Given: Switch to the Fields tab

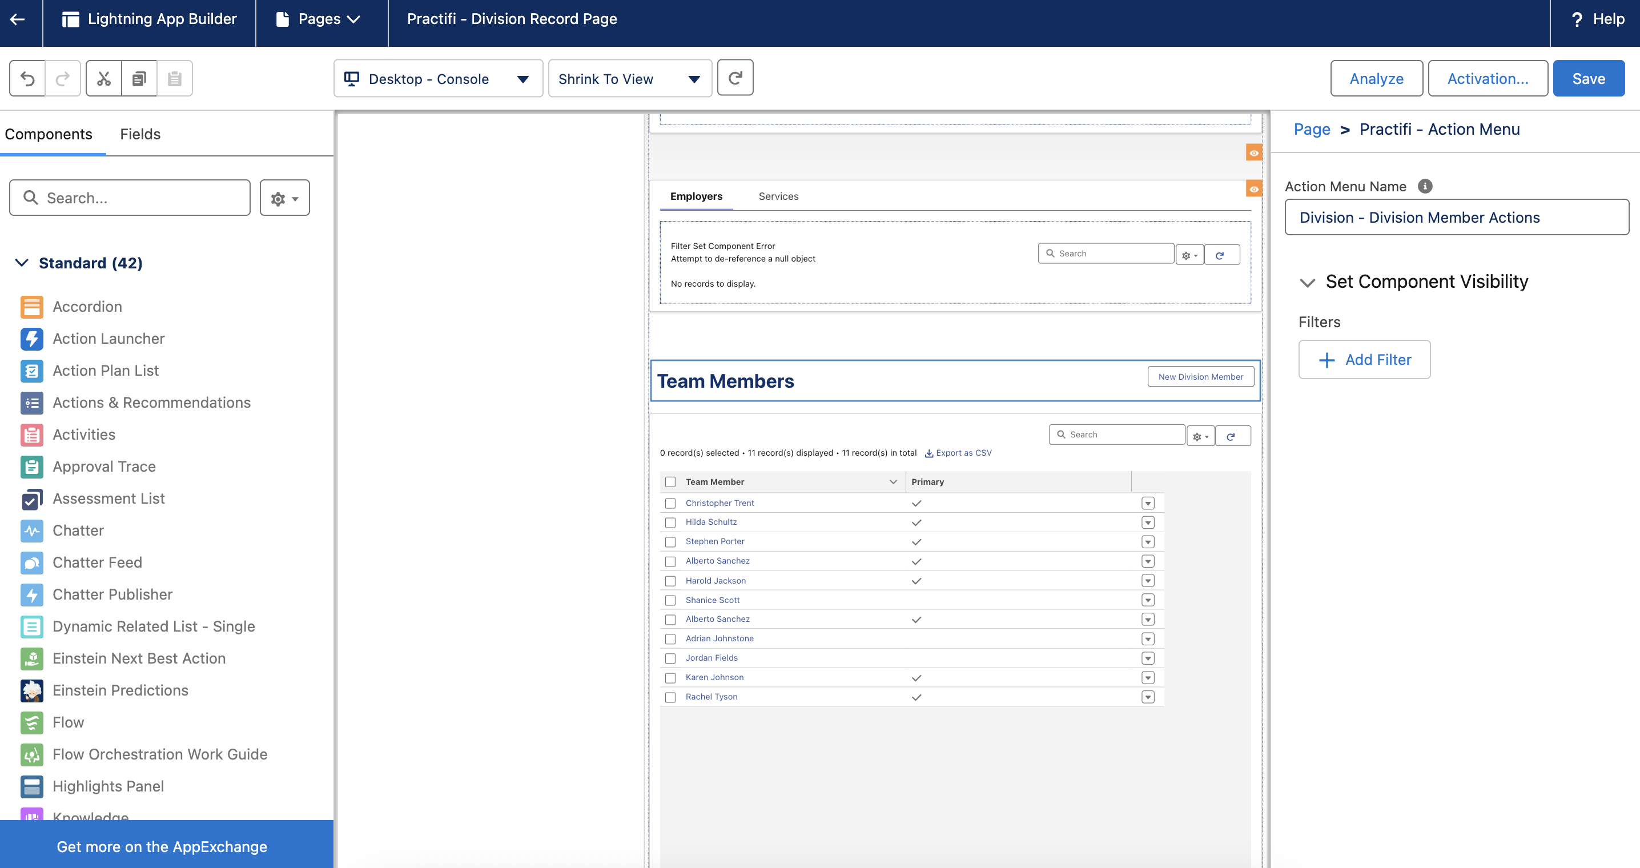Looking at the screenshot, I should [140, 134].
